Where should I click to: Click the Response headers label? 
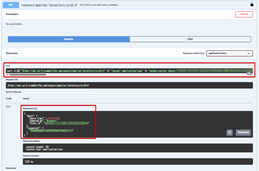coord(31,141)
